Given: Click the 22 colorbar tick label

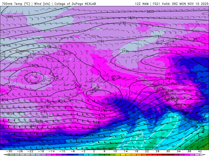Looking at the screenshot, I should click(147, 151).
